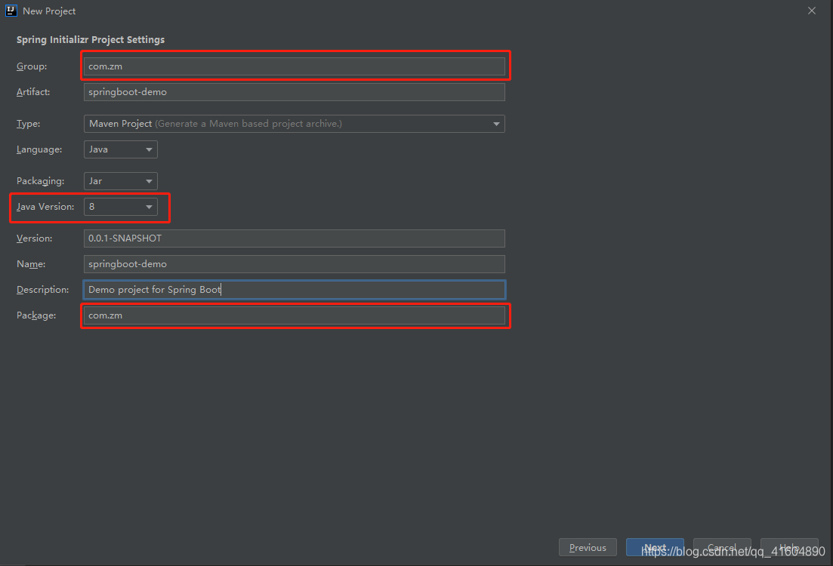
Task: Click the Packaging label
Action: pos(40,181)
